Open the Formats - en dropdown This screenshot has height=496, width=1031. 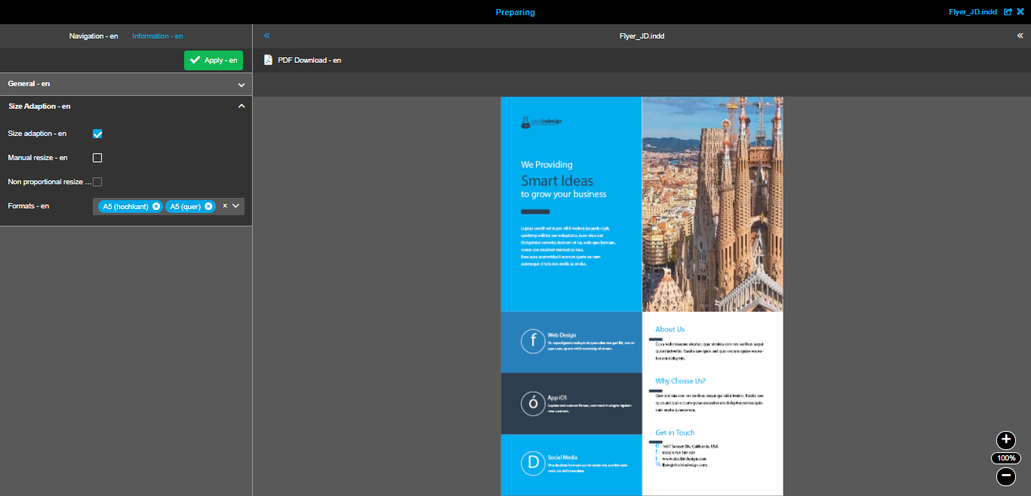[x=235, y=206]
